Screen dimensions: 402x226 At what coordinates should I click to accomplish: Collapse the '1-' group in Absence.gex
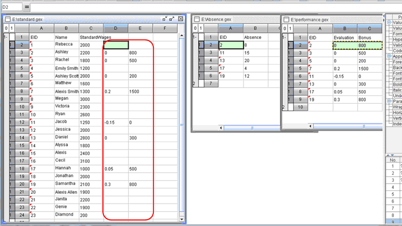[195, 37]
